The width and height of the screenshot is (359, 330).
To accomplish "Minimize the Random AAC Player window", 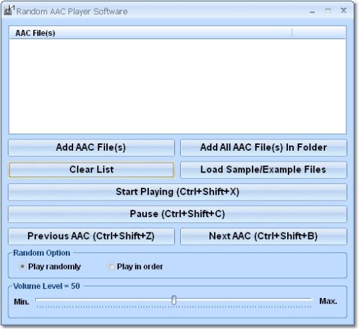I will pos(312,11).
